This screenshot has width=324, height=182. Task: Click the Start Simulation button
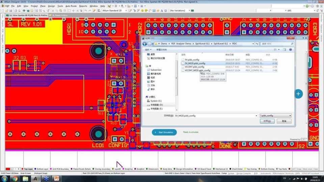coord(164,132)
